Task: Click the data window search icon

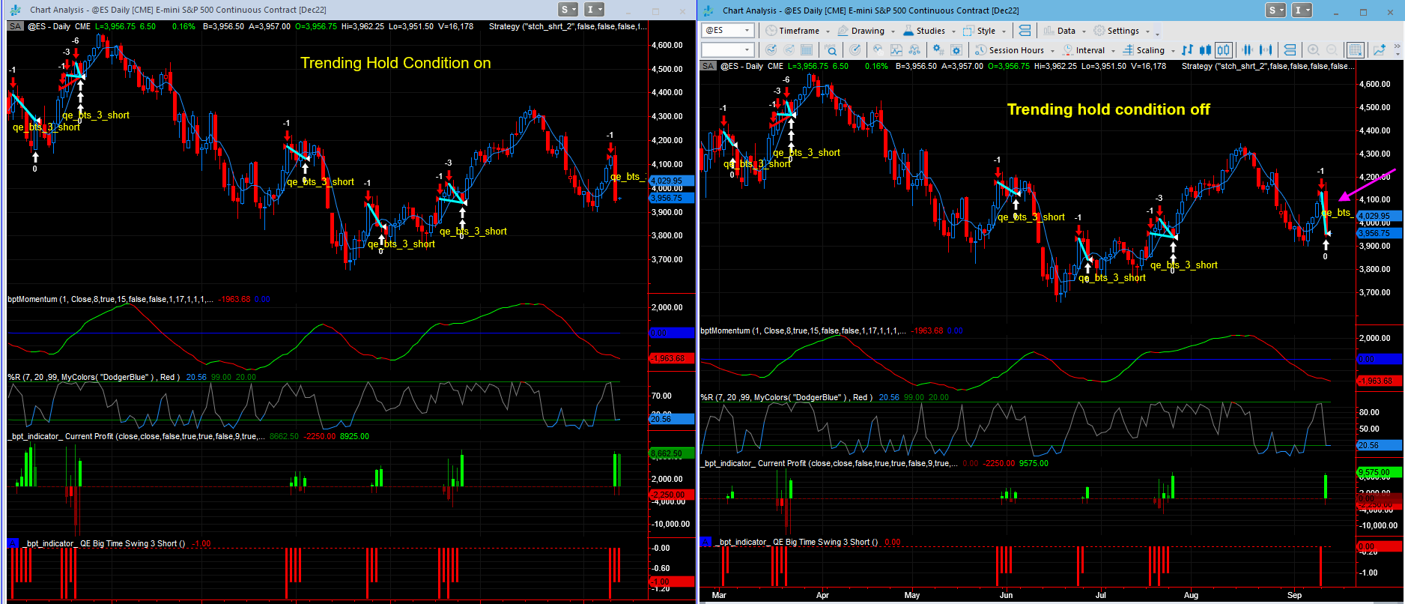Action: click(x=831, y=50)
